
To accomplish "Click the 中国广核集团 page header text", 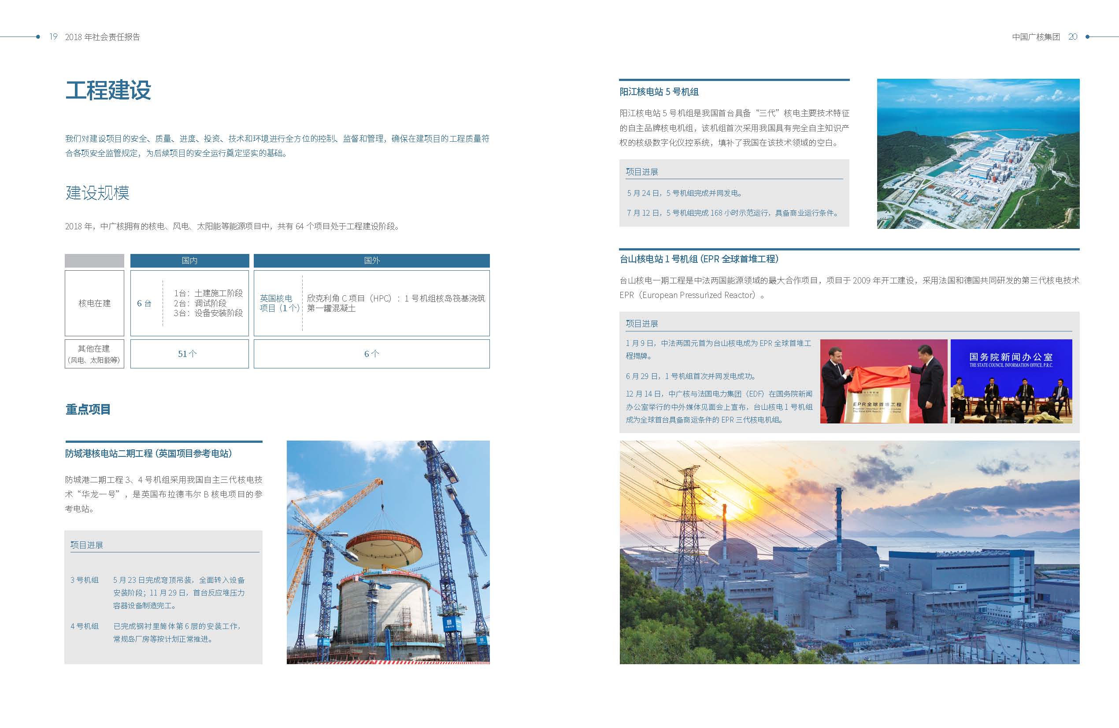I will pyautogui.click(x=1036, y=37).
